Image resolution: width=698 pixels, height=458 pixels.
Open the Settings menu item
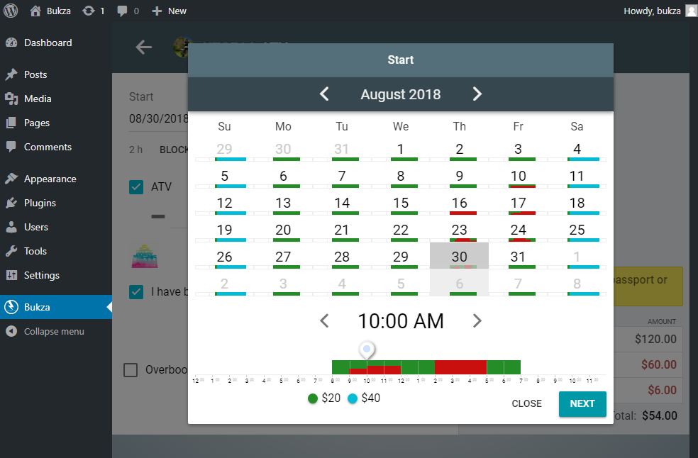point(41,275)
